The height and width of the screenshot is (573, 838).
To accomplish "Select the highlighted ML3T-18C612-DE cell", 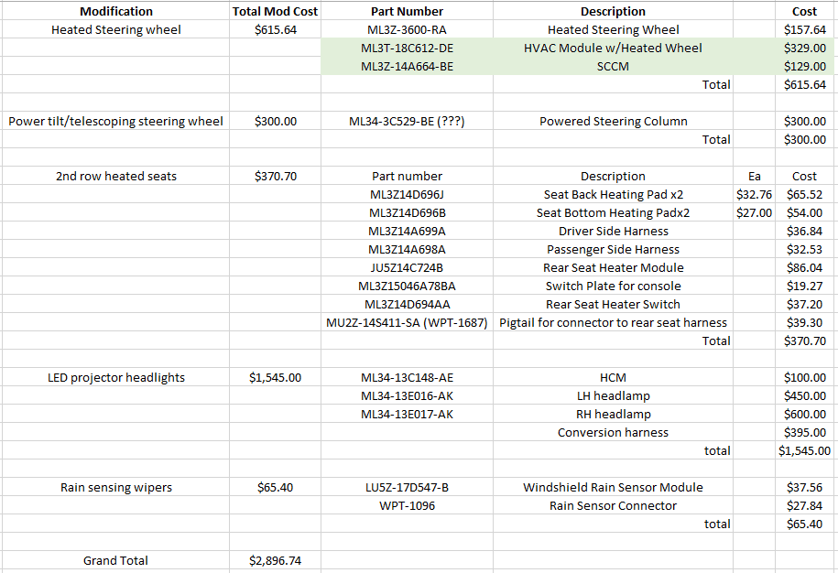I will [x=407, y=49].
